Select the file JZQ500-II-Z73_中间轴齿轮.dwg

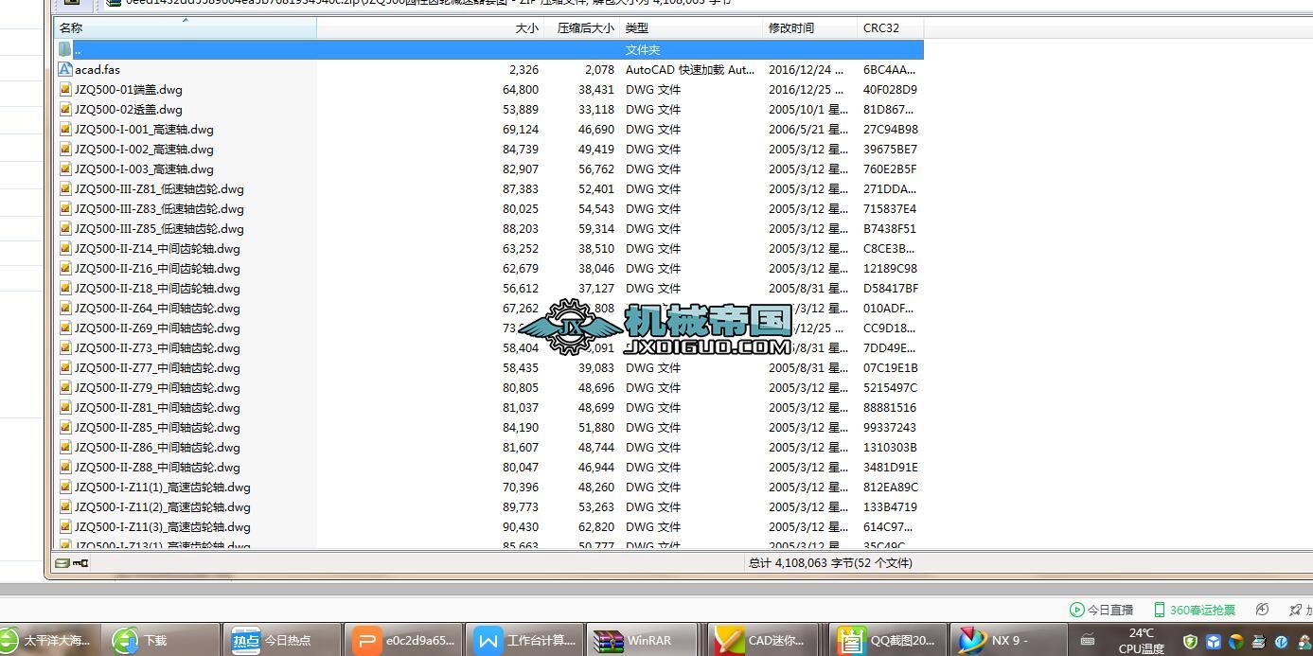(157, 347)
